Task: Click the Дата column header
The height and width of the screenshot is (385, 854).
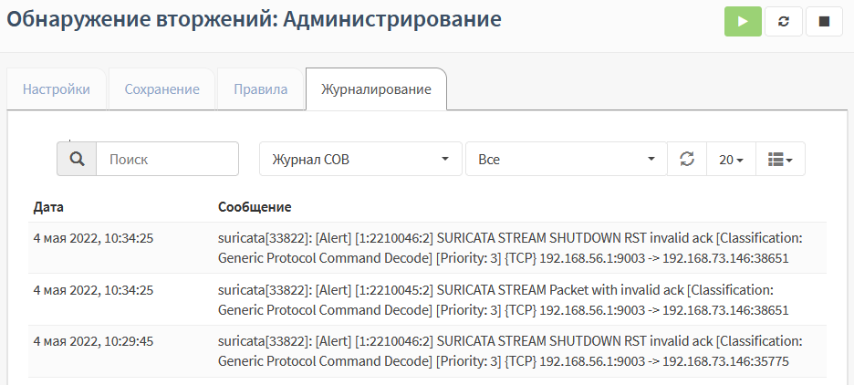Action: click(48, 207)
